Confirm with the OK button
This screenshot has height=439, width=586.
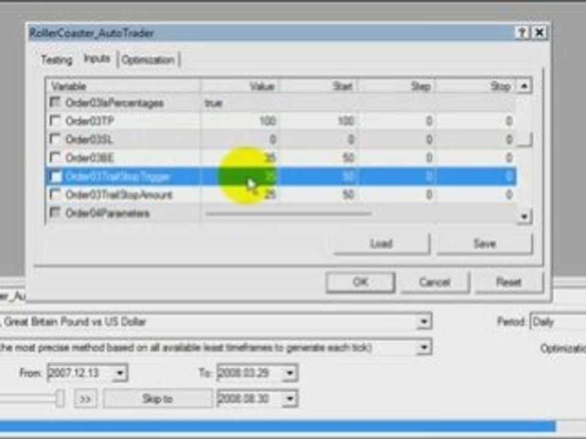[x=361, y=282]
